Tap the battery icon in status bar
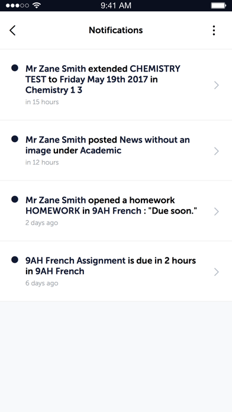This screenshot has height=412, width=232. [x=218, y=5]
